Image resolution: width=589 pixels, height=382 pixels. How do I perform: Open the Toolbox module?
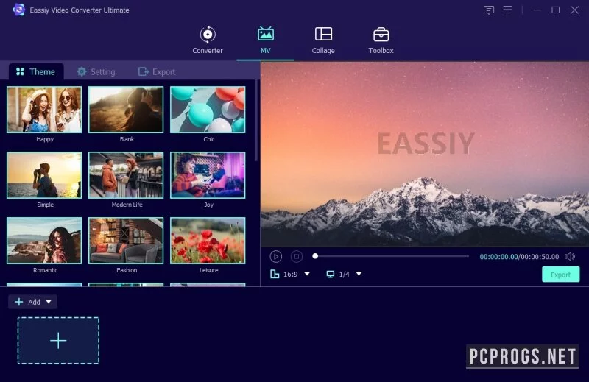(381, 40)
